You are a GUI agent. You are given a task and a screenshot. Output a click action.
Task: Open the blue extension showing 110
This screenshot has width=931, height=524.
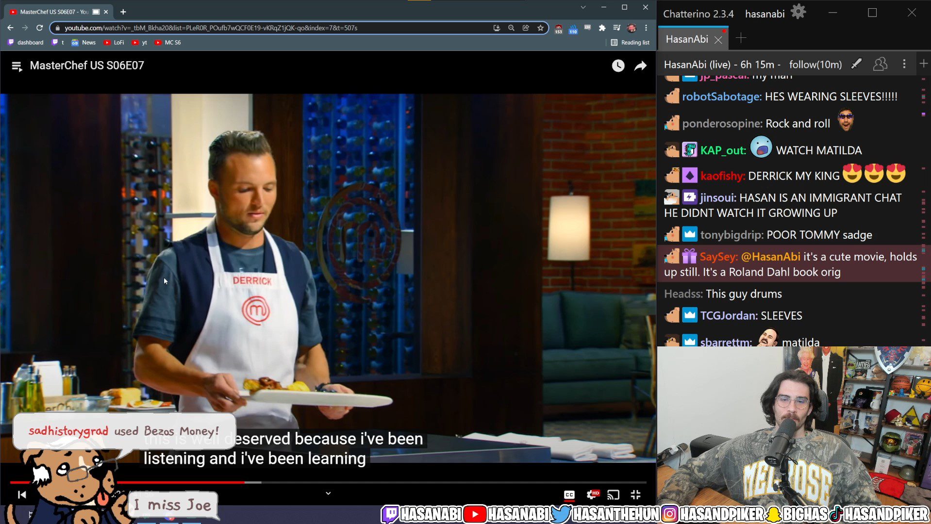click(573, 29)
